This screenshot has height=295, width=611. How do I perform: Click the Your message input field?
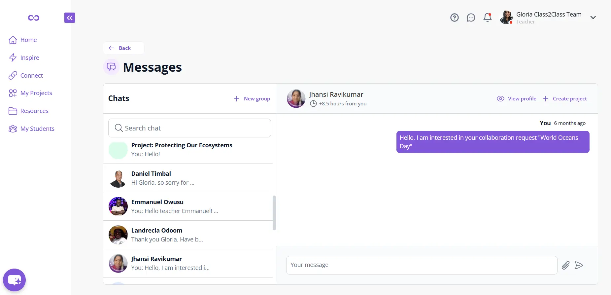tap(422, 265)
